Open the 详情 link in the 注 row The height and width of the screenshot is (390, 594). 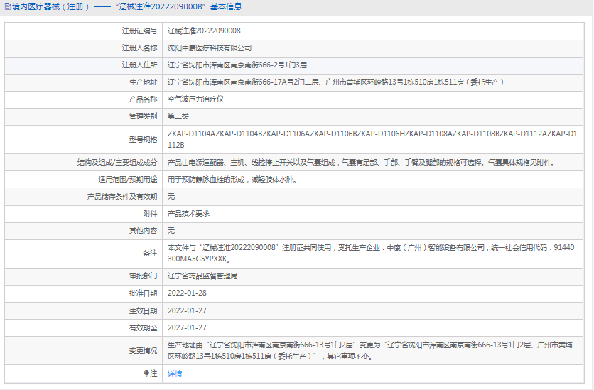point(175,374)
